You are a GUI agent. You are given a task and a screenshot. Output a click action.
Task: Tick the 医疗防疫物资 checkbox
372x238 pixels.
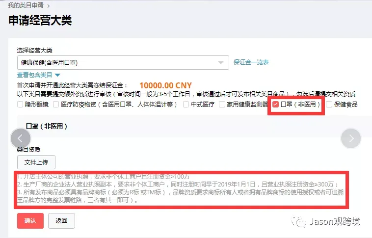56,105
